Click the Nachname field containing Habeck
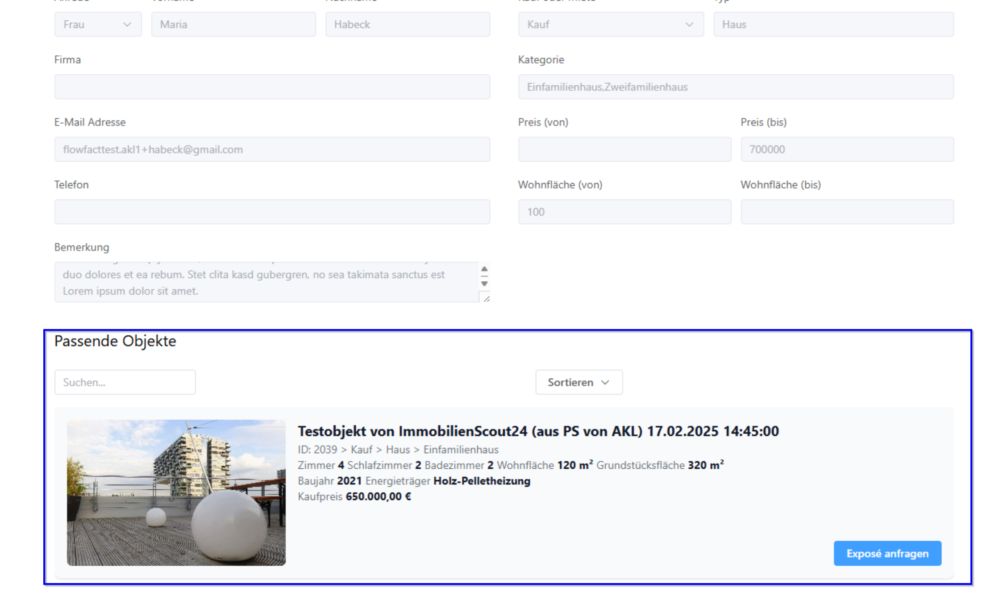The height and width of the screenshot is (596, 999). point(407,25)
